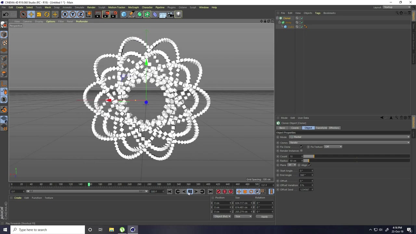The width and height of the screenshot is (416, 234).
Task: Open Edit Render Settings icon
Action: pos(114,14)
